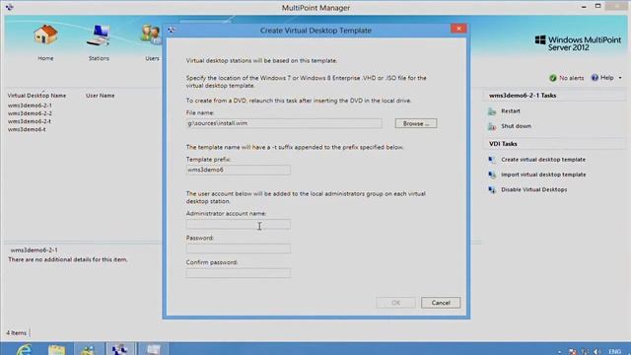Open Internet Explorer from the taskbar

tap(24, 349)
